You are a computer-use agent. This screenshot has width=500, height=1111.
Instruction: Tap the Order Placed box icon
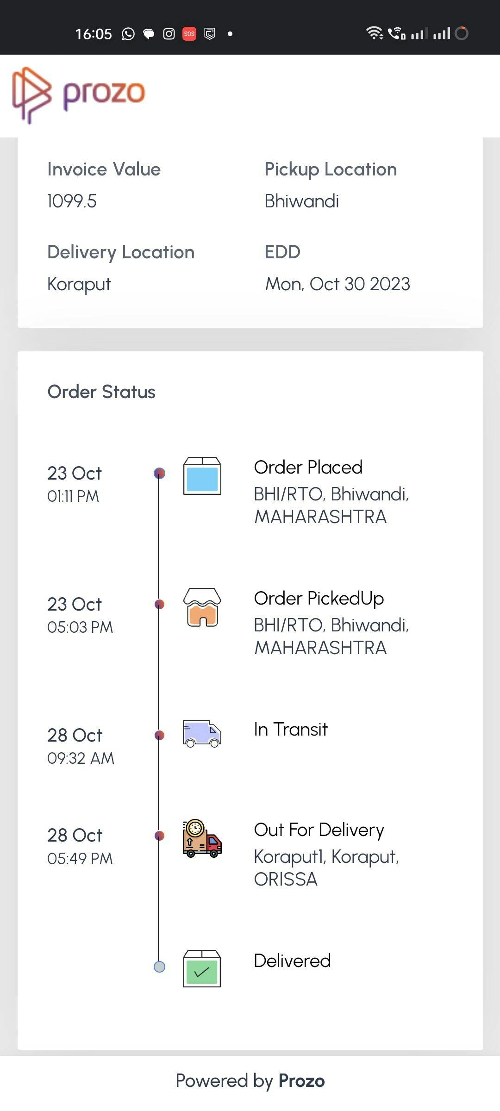tap(202, 476)
